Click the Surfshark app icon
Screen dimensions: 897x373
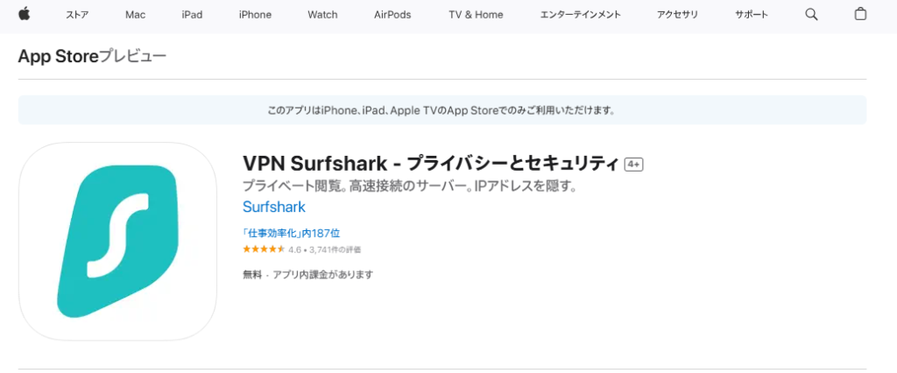tap(117, 241)
